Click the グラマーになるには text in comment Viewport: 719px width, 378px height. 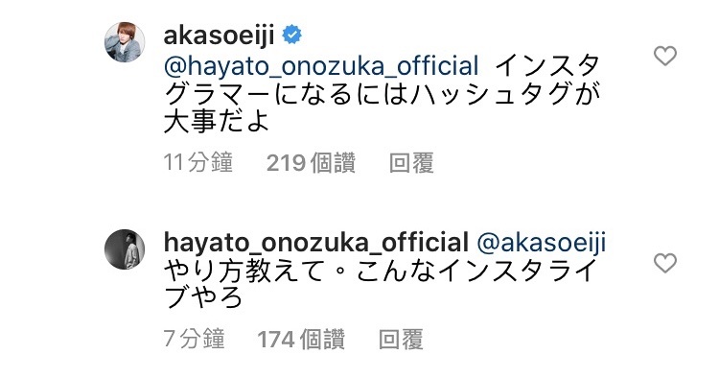[x=286, y=94]
